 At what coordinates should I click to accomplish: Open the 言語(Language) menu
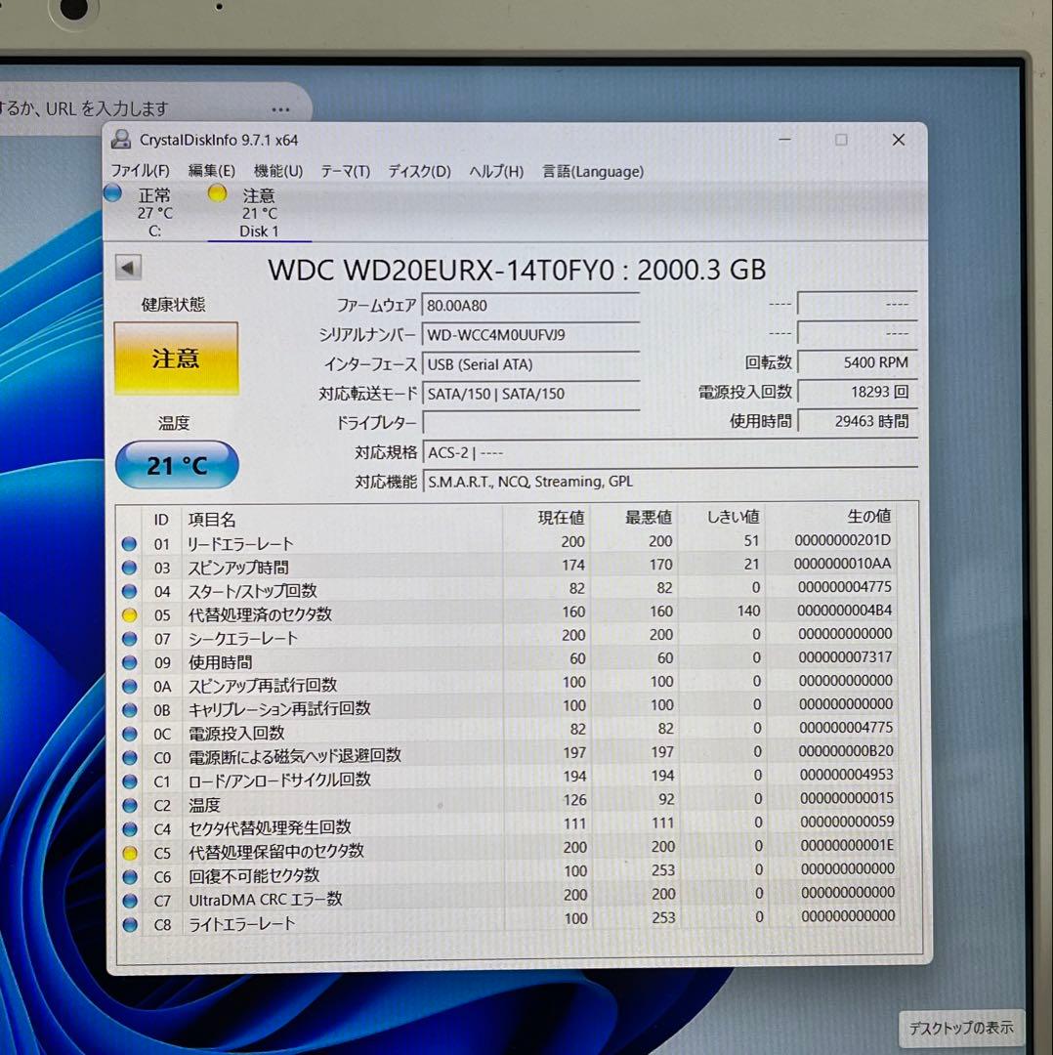tap(593, 171)
